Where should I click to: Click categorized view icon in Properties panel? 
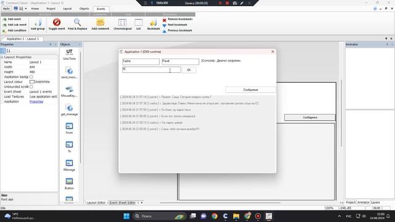2,51
